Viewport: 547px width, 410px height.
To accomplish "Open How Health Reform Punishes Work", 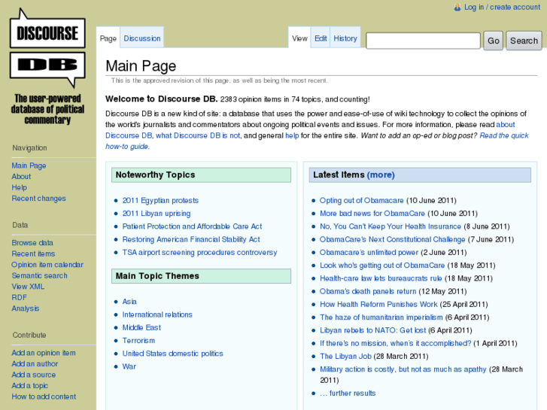I will [x=379, y=304].
